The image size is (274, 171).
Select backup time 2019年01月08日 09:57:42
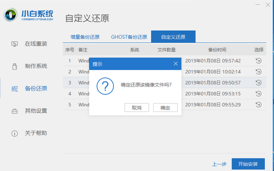(213, 61)
